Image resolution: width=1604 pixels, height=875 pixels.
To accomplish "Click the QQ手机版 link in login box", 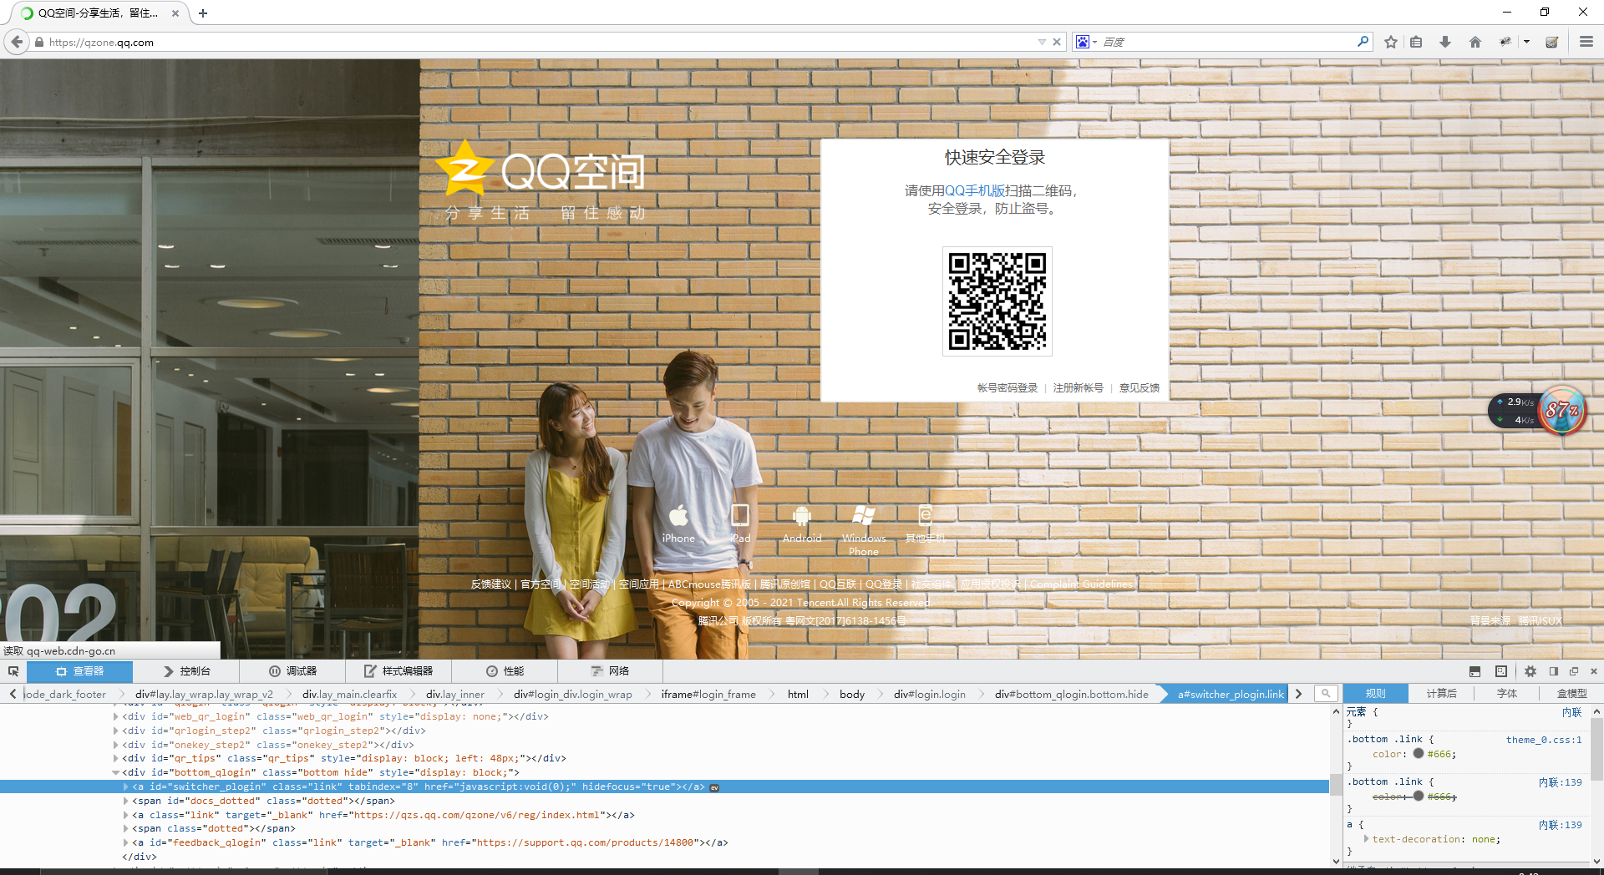I will (x=975, y=191).
